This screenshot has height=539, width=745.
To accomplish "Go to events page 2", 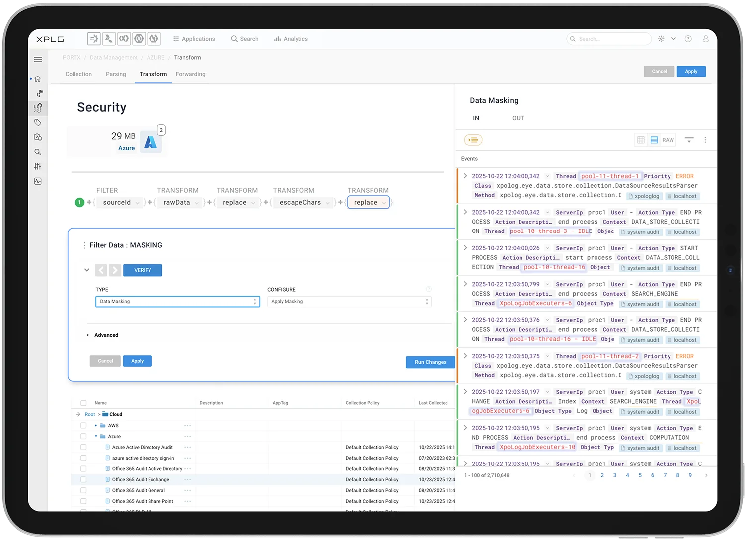I will coord(602,475).
